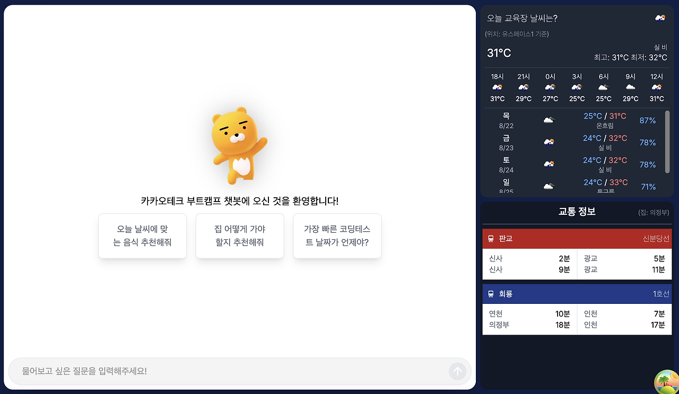Click the 9시 hourly weather icon
This screenshot has height=394, width=679.
click(x=630, y=87)
